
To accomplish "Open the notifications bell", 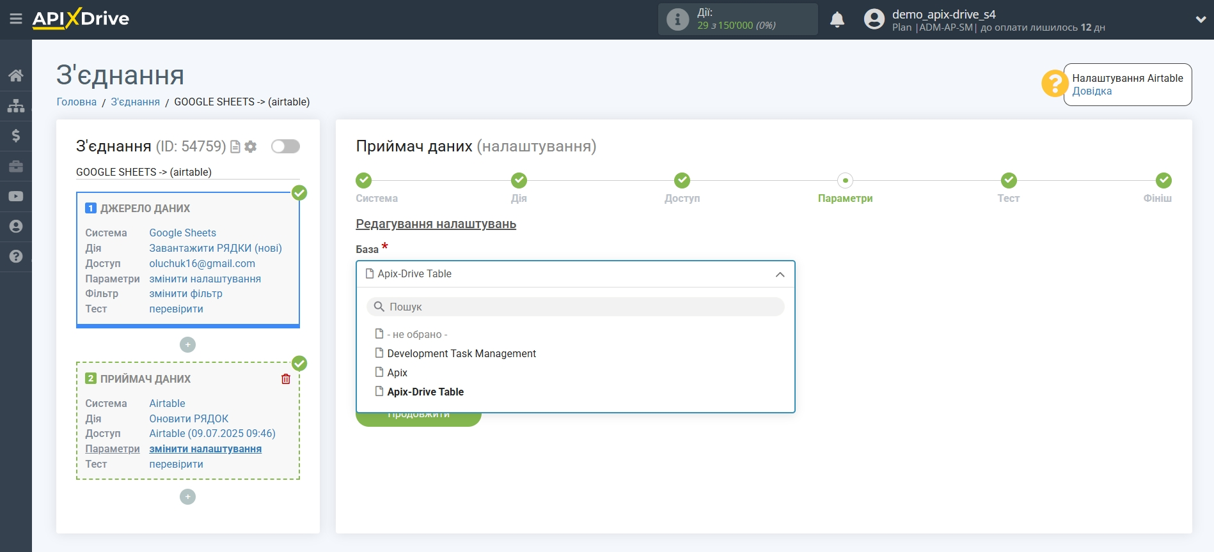I will (837, 20).
